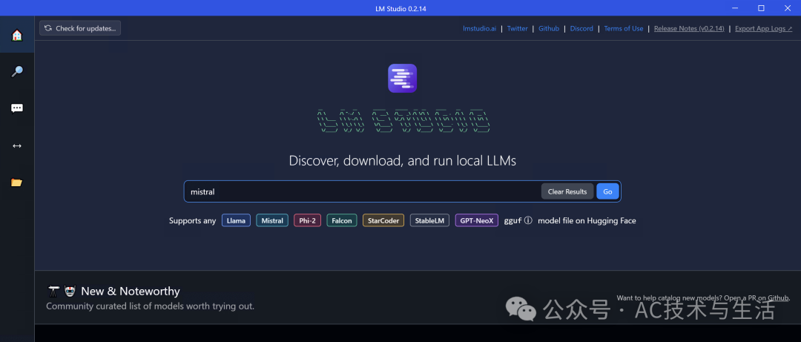Click the blue Go button

coord(607,191)
